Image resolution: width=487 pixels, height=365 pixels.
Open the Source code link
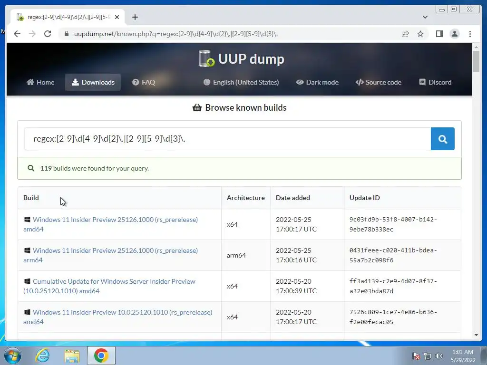click(x=378, y=82)
